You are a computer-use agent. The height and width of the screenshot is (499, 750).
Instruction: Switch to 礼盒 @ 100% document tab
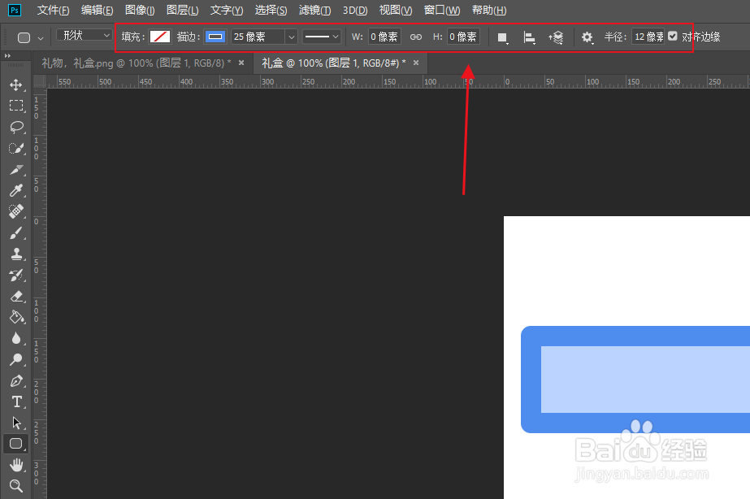(333, 63)
